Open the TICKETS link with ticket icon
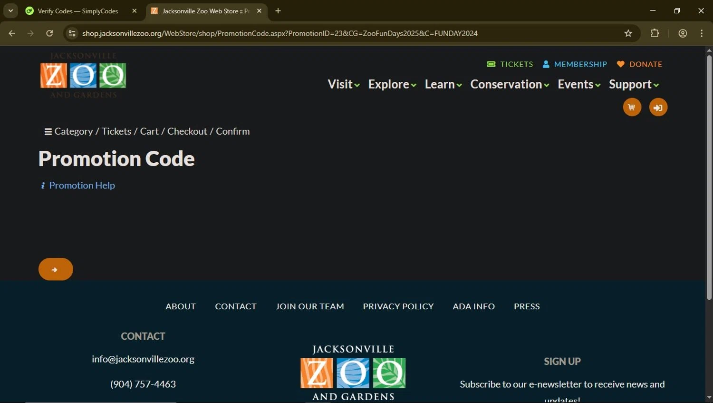The image size is (713, 403). 510,64
